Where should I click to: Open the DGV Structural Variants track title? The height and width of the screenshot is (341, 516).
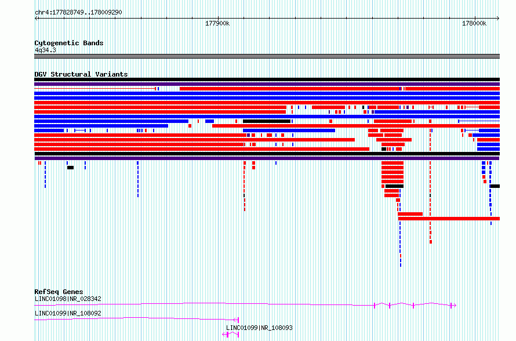pyautogui.click(x=81, y=74)
